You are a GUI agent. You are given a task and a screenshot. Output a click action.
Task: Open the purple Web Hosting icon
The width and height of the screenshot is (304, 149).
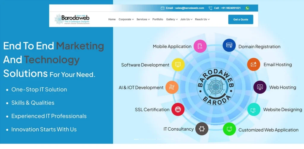(x=260, y=87)
